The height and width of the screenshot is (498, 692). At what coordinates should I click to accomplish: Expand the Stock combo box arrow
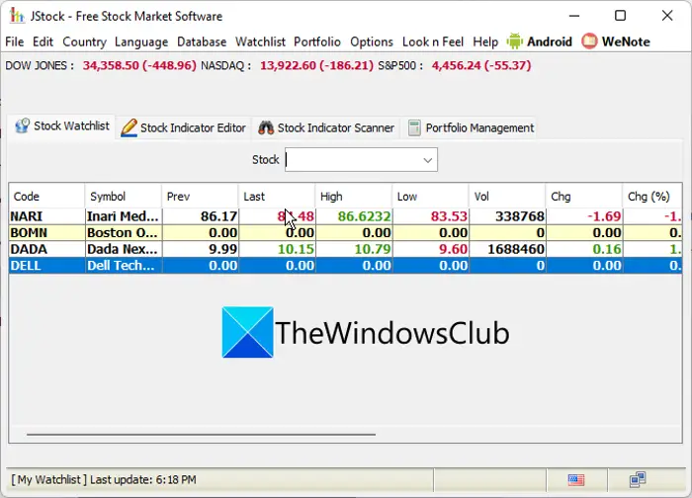(x=427, y=160)
